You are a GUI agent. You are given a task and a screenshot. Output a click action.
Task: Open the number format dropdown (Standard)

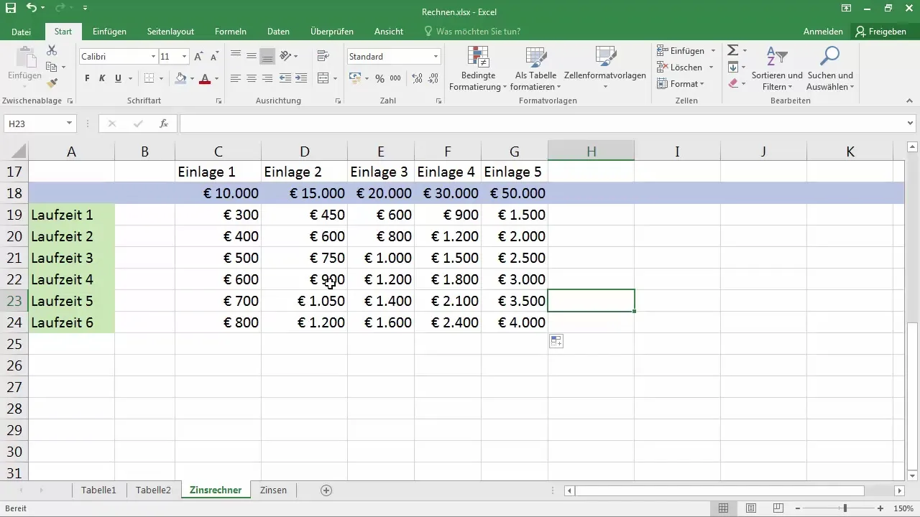point(436,57)
